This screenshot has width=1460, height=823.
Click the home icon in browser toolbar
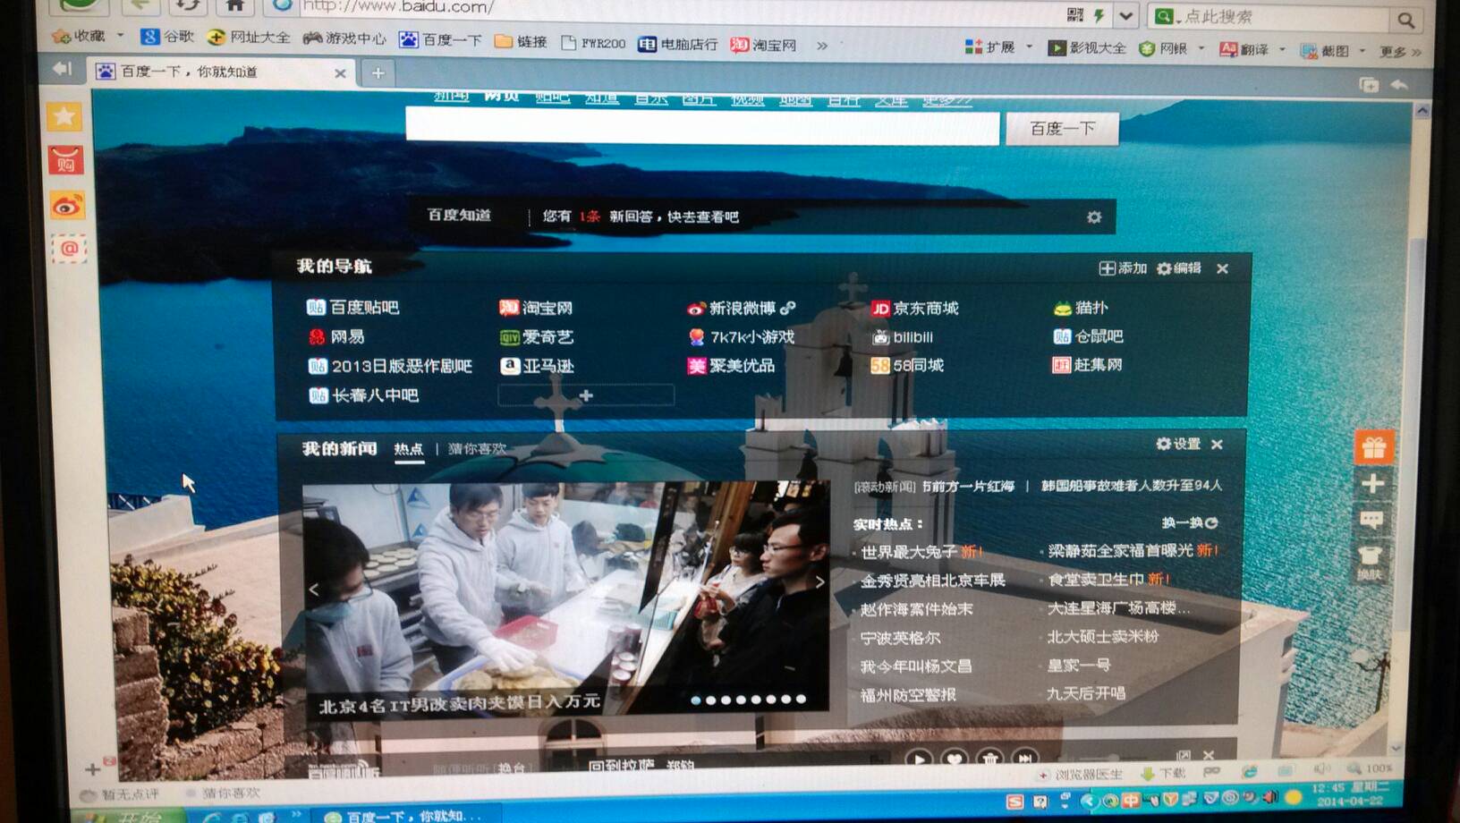point(234,5)
